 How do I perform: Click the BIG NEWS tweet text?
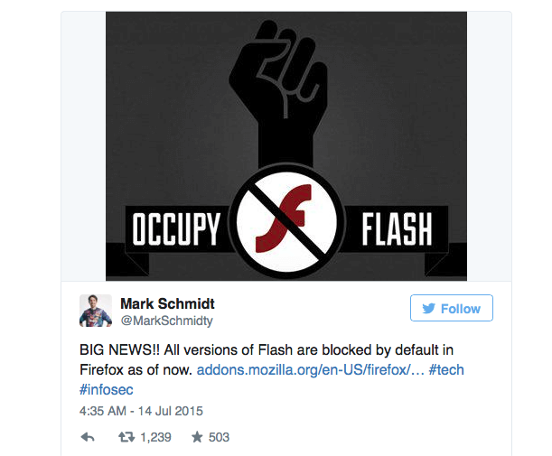click(x=267, y=359)
